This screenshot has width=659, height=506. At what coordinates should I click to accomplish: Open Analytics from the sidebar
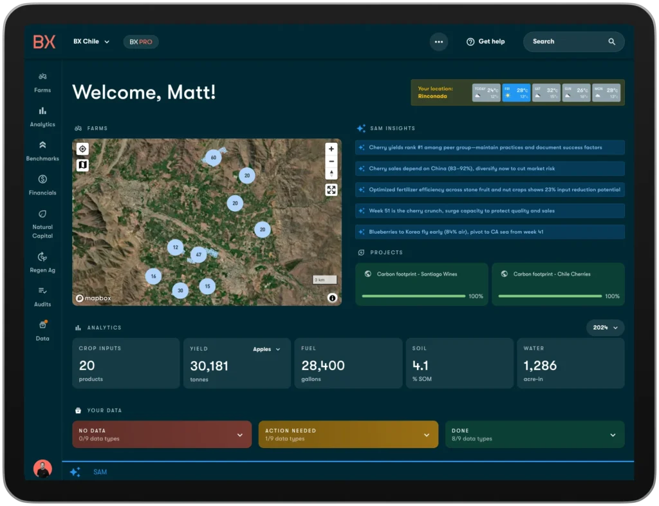[x=42, y=111]
